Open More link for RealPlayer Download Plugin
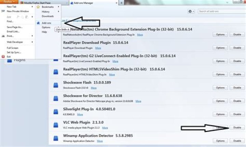 (98, 48)
